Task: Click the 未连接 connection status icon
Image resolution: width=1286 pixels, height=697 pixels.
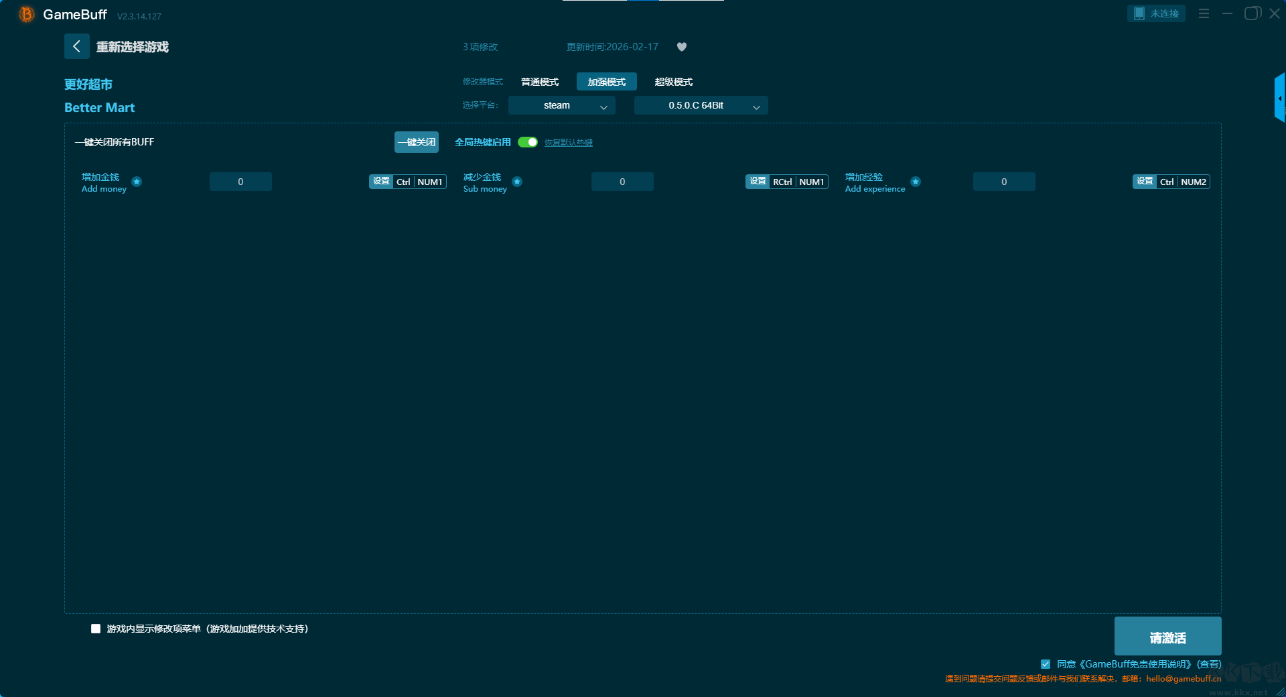Action: click(1156, 13)
